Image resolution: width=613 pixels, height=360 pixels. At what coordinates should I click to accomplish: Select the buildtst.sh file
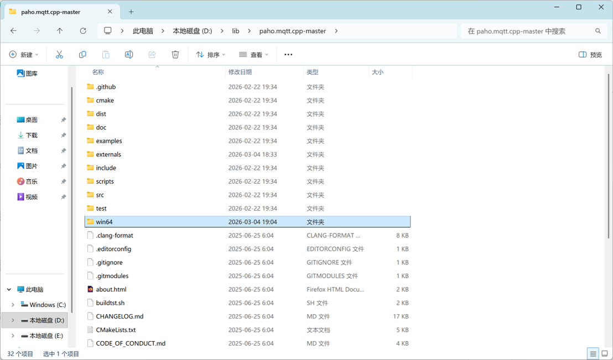click(247, 303)
